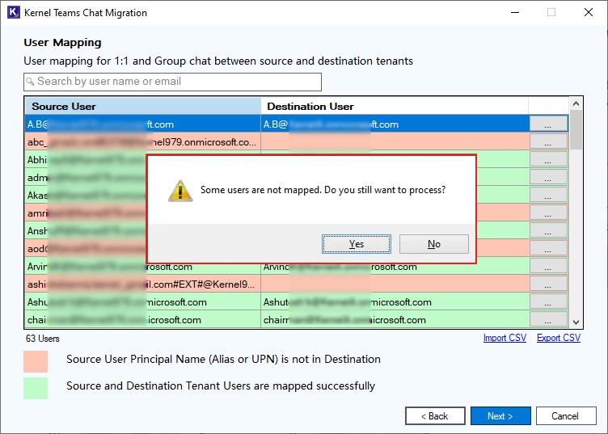Screen dimensions: 608x434
Task: Open browse button for adm row
Action: point(548,178)
